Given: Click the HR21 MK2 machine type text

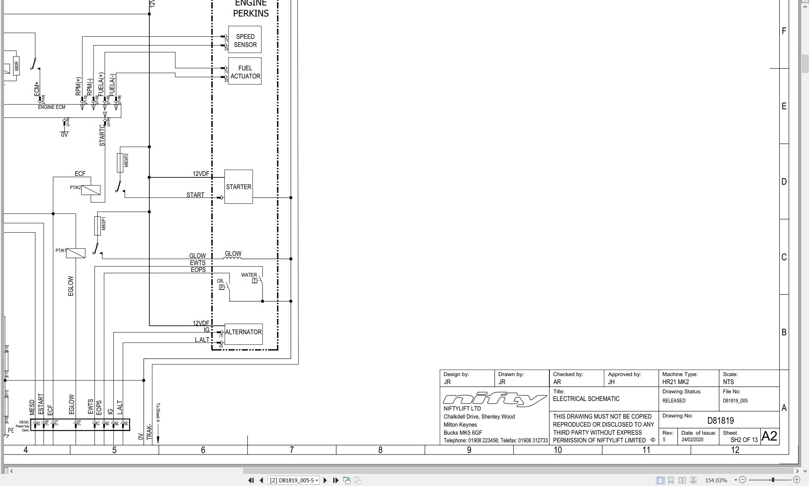Looking at the screenshot, I should tap(676, 382).
